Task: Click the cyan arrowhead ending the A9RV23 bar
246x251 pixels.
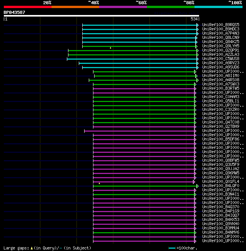Action: [x=198, y=63]
